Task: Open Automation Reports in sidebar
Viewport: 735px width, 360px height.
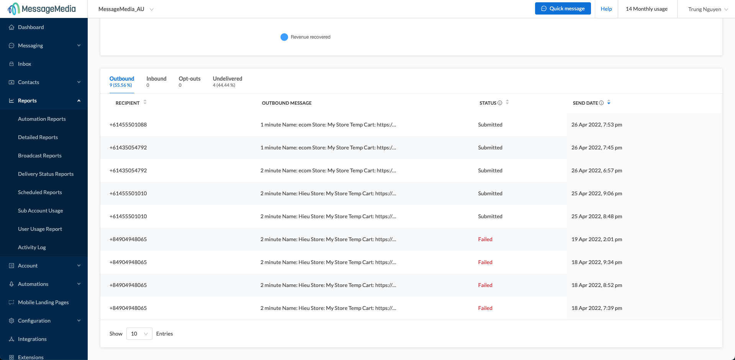Action: click(x=42, y=119)
